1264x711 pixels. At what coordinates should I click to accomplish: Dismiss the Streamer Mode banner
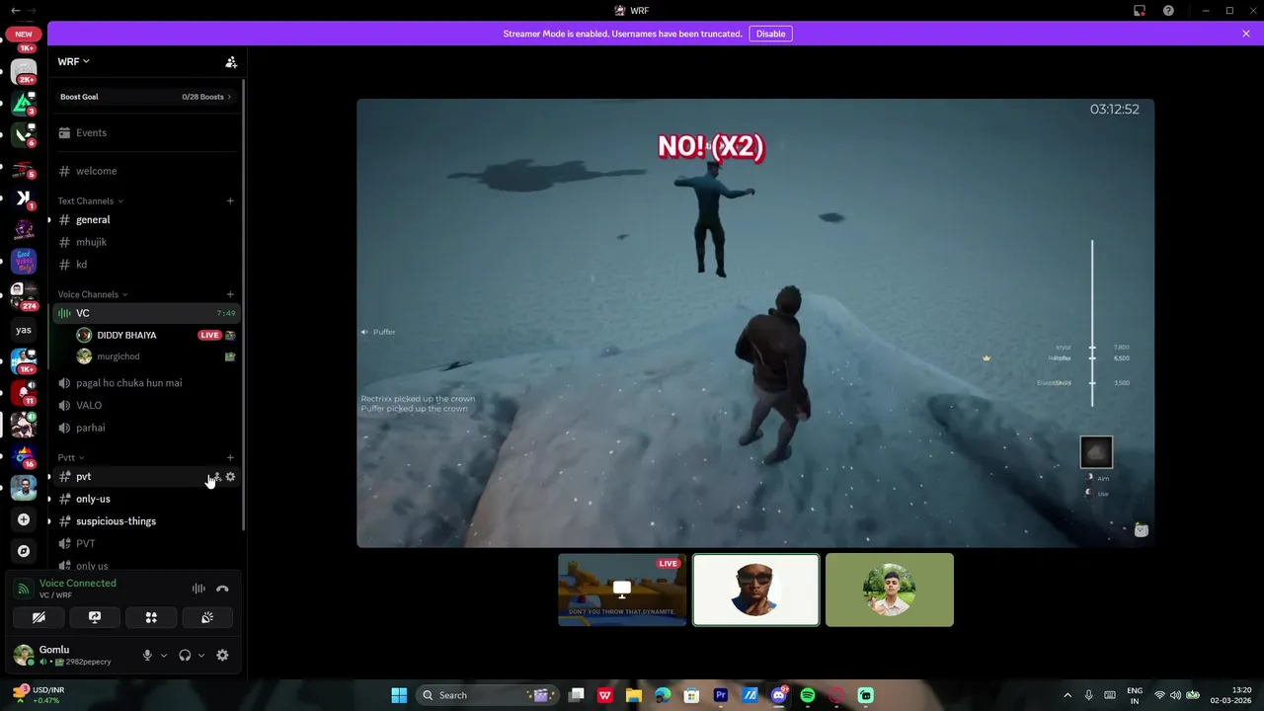pos(1246,34)
